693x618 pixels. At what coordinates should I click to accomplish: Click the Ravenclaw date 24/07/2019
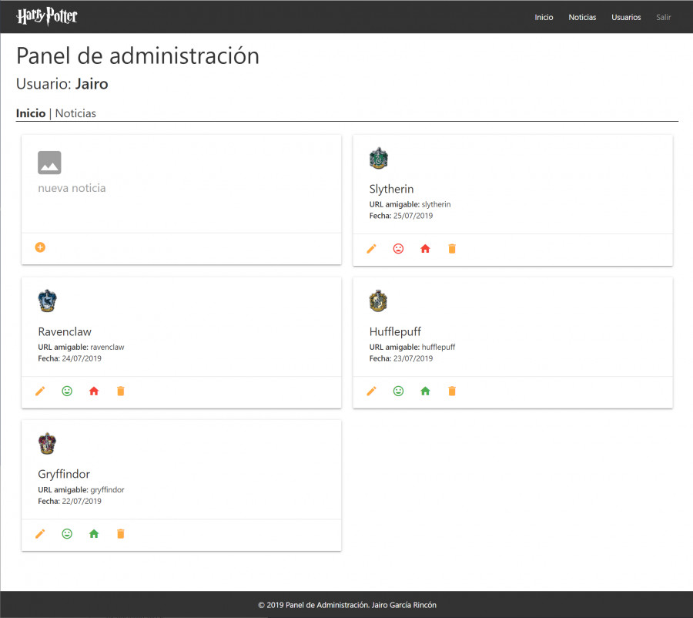(82, 358)
